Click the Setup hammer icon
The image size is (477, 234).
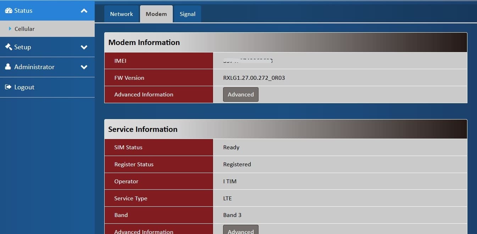coord(9,47)
